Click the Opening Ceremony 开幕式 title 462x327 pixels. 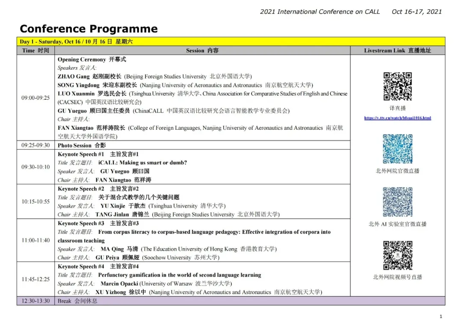pos(92,59)
